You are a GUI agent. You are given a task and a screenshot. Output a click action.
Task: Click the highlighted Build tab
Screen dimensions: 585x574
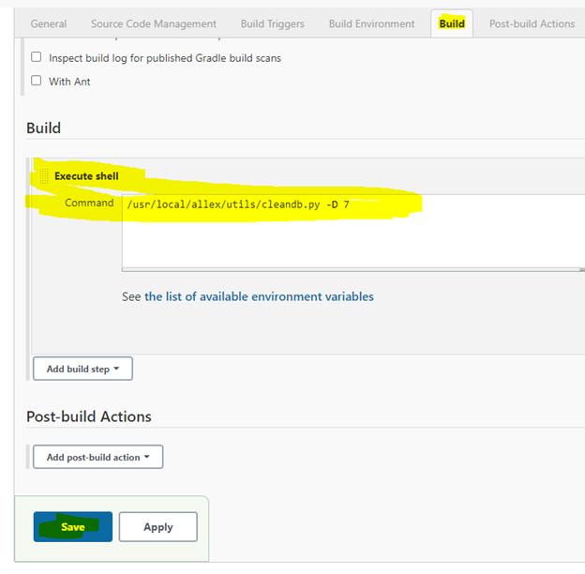coord(452,23)
